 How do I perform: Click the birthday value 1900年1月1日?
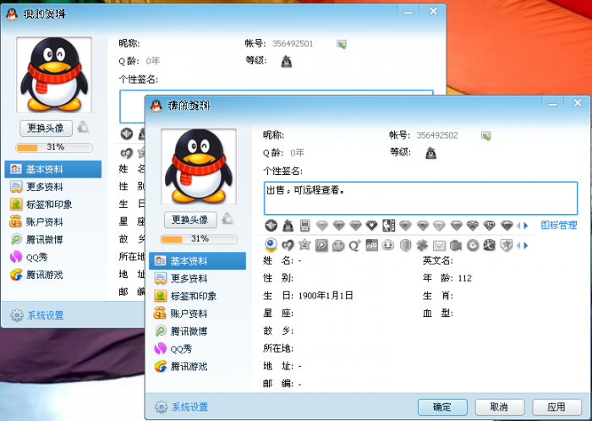click(x=326, y=295)
